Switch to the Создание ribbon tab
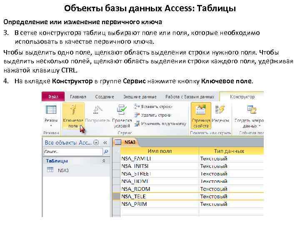Screen dimensions: 300x225 [x=105, y=97]
